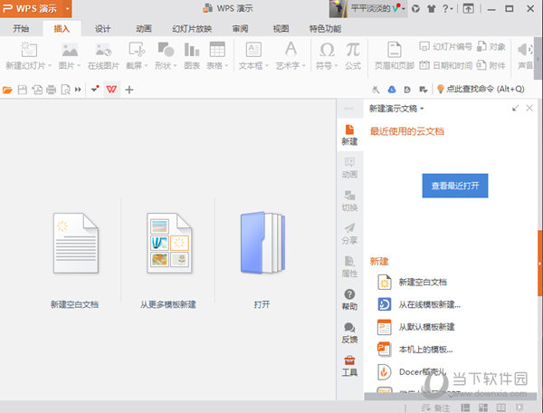The width and height of the screenshot is (543, 413).
Task: Close the 新建演示文稿 task pane
Action: pyautogui.click(x=529, y=108)
